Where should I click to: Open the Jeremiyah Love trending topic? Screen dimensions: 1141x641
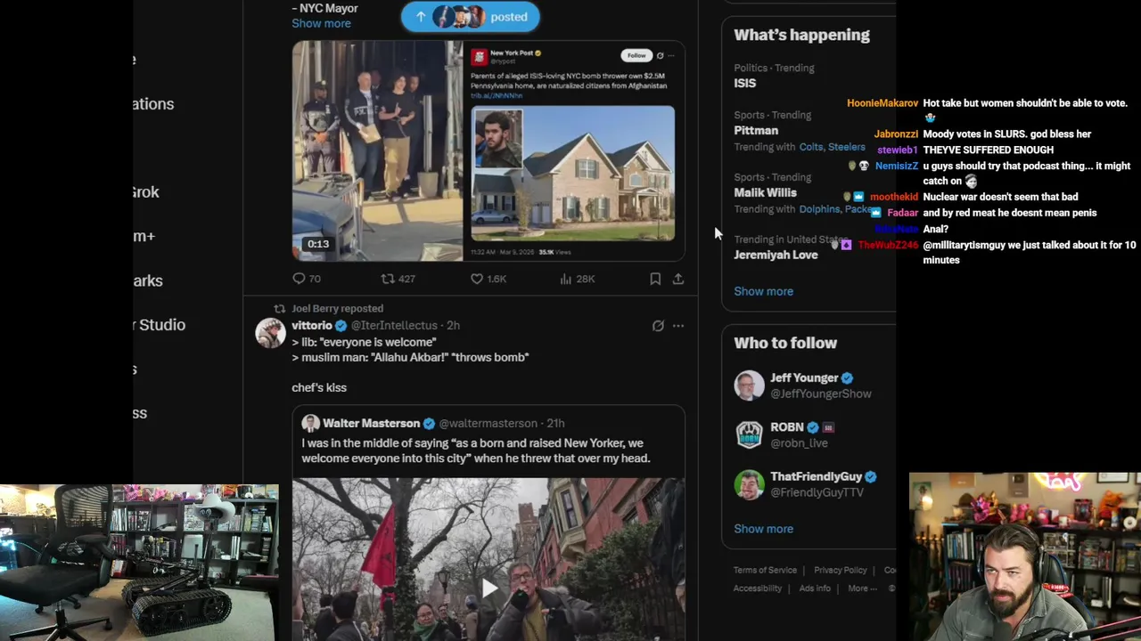776,255
